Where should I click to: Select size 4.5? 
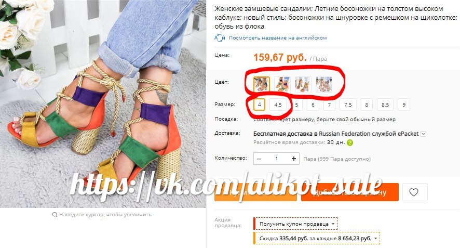click(x=278, y=105)
